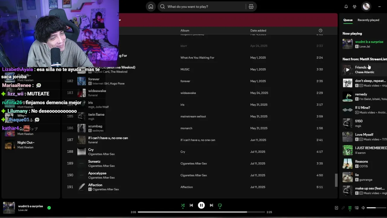Minimize the Spotify window

coord(379,6)
